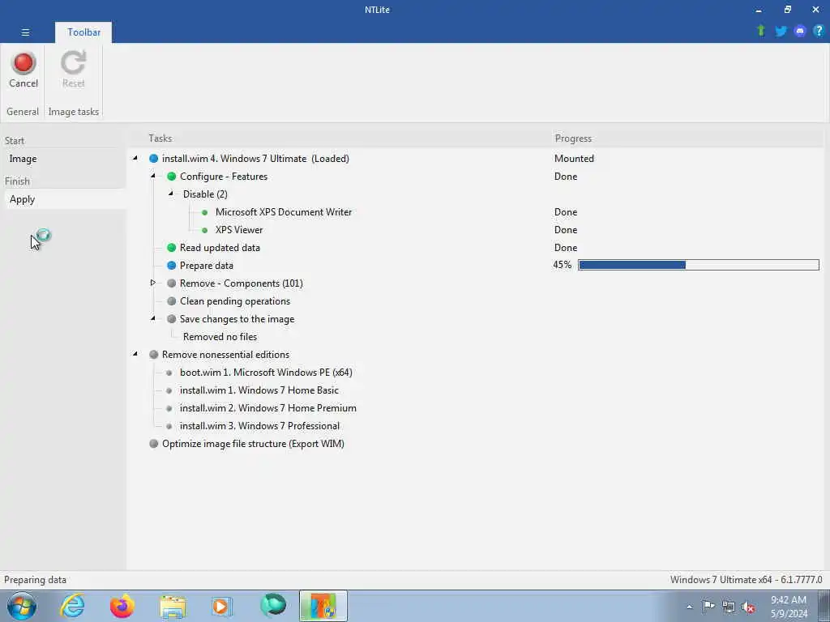Click green dot beside XPS Viewer
The width and height of the screenshot is (830, 622).
tap(205, 231)
